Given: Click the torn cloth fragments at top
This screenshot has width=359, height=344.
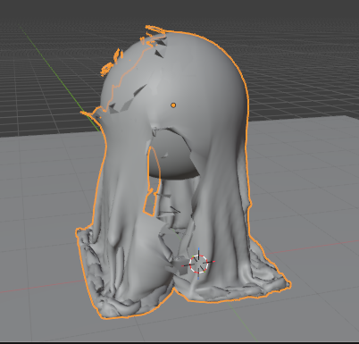Looking at the screenshot, I should [154, 34].
